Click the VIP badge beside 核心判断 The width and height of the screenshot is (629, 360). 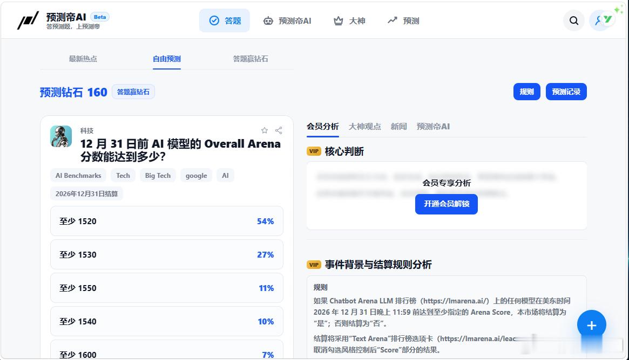[x=314, y=151]
